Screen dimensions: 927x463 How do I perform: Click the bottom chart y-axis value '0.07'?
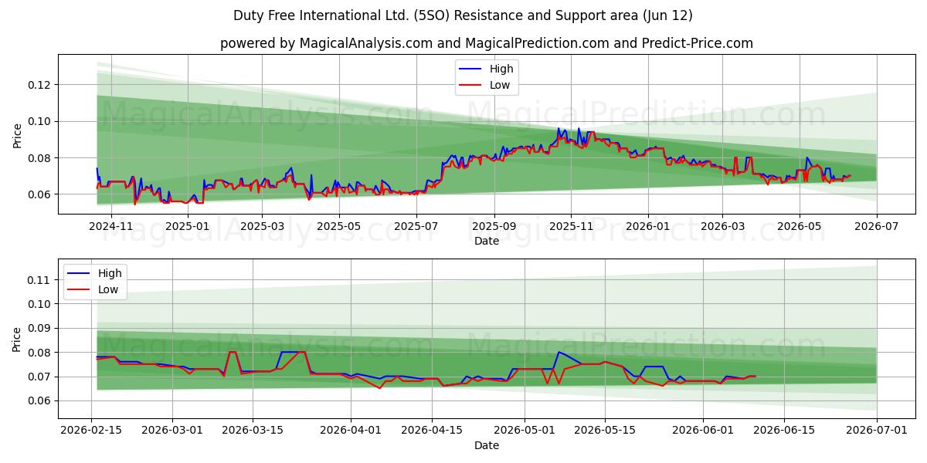click(39, 377)
